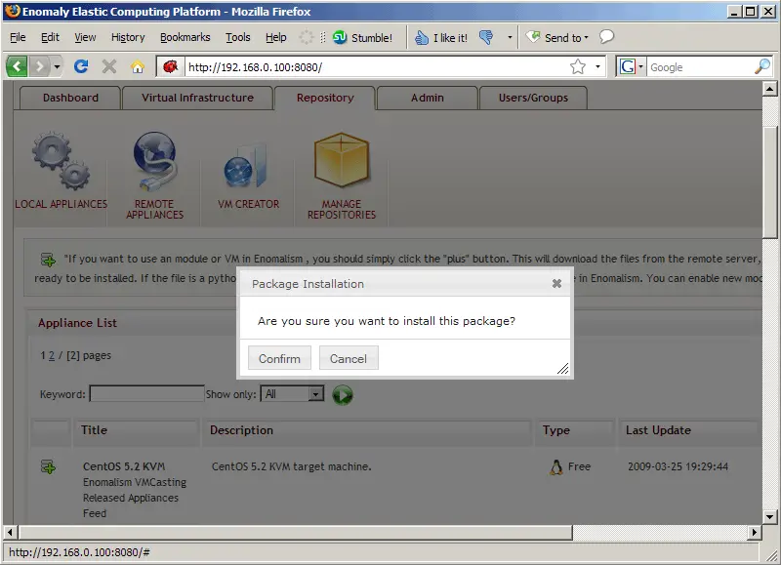The height and width of the screenshot is (565, 781).
Task: Cancel the package installation dialog
Action: pos(349,358)
